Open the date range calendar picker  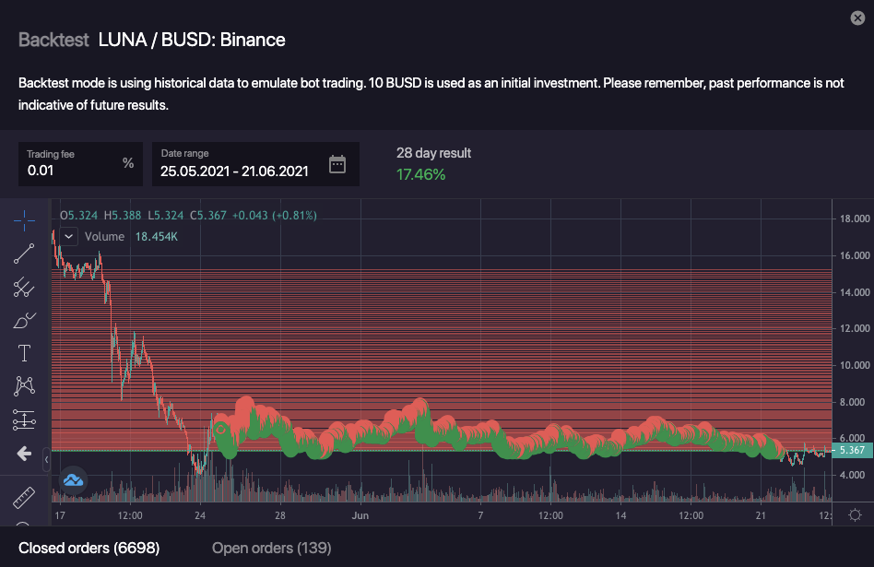point(337,165)
